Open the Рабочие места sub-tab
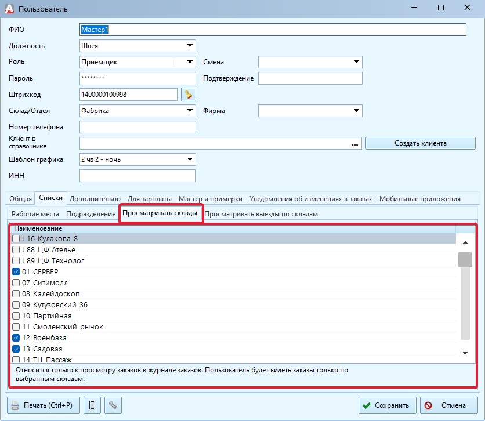The image size is (485, 421). pyautogui.click(x=35, y=214)
